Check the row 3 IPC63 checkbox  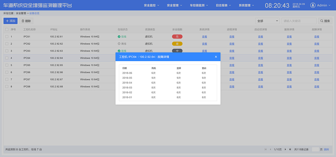tap(7, 51)
